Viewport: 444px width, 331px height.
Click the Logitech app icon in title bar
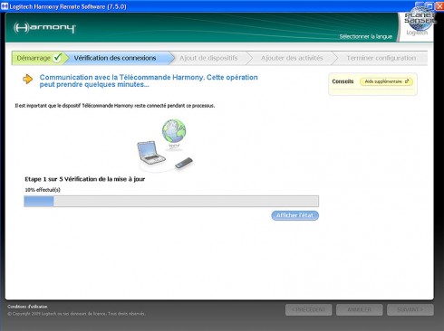point(5,6)
